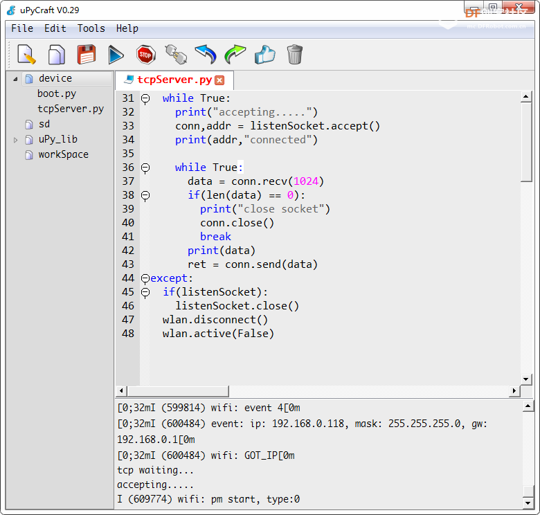
Task: Click 'conn.close()' on line 40
Action: pos(237,223)
